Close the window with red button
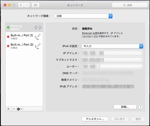The height and width of the screenshot is (126, 150). pos(5,5)
